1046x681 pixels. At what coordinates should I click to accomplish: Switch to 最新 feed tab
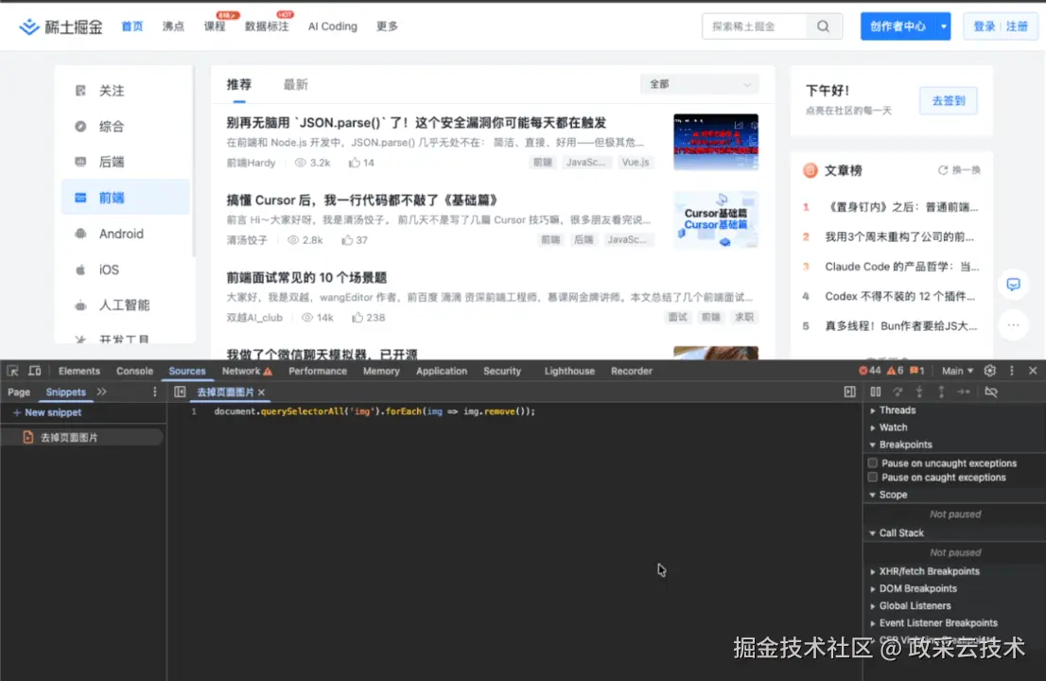tap(295, 85)
